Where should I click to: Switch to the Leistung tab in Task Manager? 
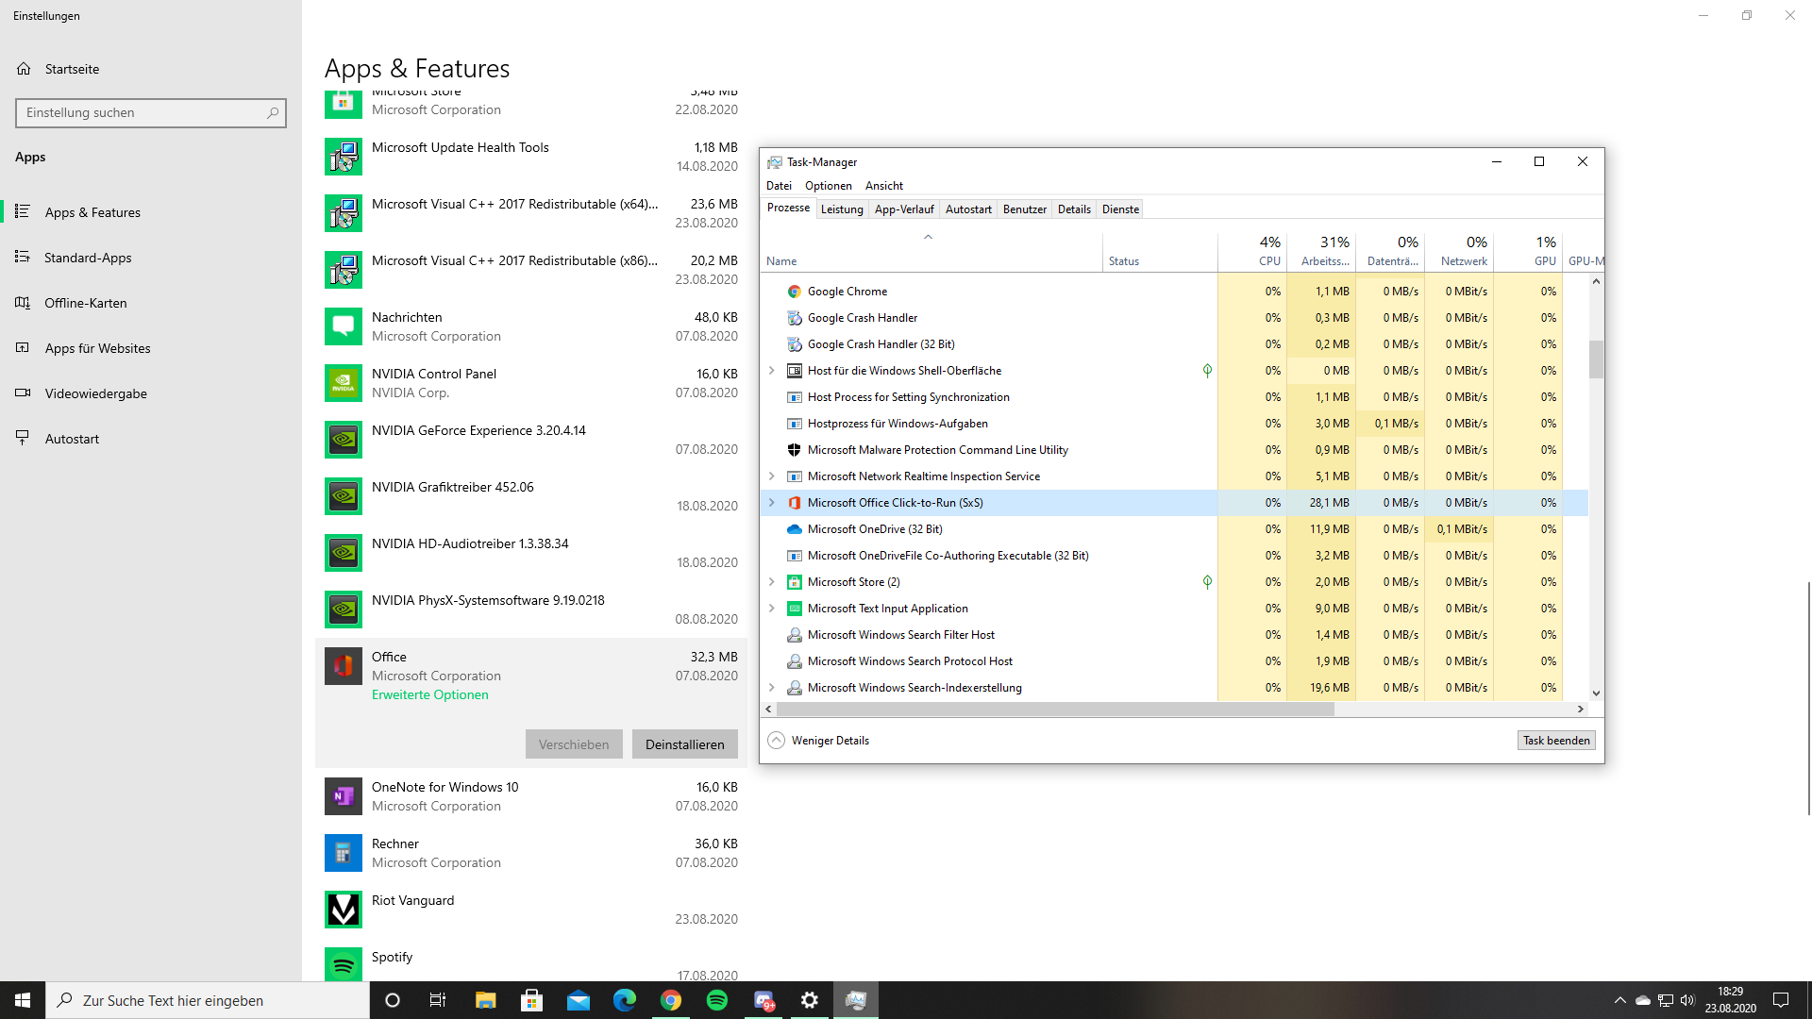pos(841,209)
